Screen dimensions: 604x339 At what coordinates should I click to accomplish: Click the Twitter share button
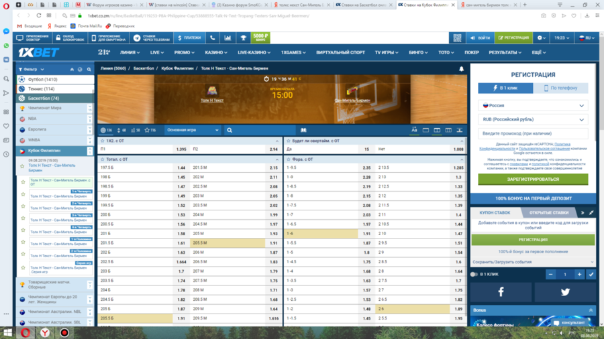tap(564, 292)
